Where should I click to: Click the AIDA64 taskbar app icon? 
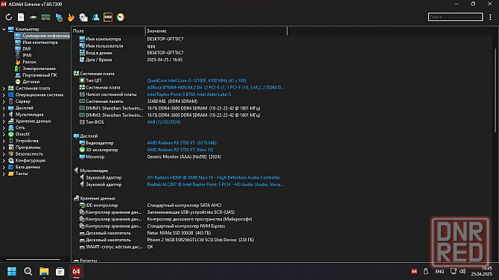click(x=76, y=271)
